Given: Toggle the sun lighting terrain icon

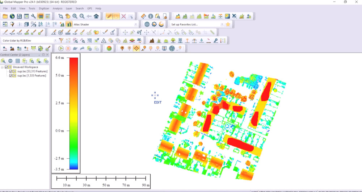Looking at the screenshot, I should pyautogui.click(x=62, y=24).
